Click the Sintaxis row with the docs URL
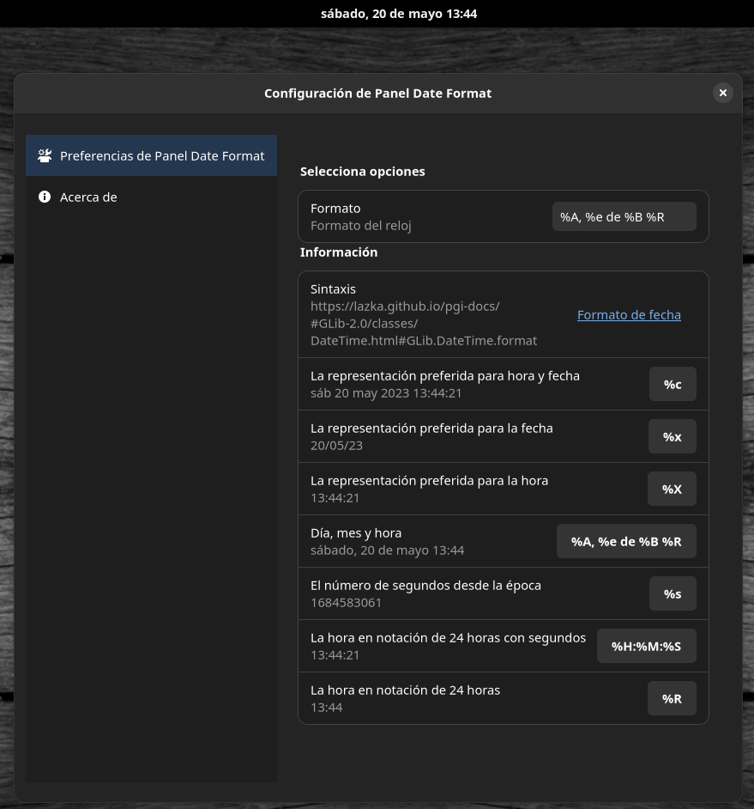This screenshot has width=754, height=809. pos(503,314)
